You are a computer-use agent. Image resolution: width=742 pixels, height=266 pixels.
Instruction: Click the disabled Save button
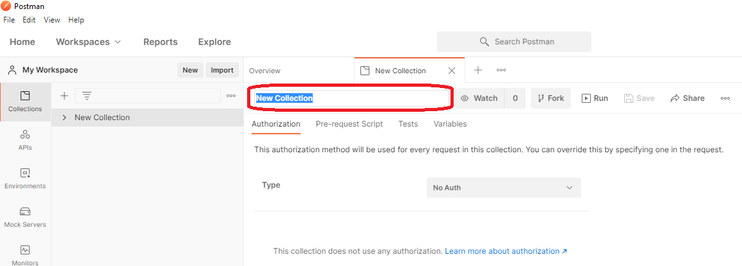[639, 98]
